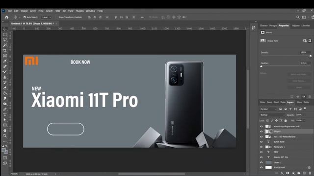Image resolution: width=314 pixels, height=176 pixels.
Task: Select the Zoom tool
Action: pyautogui.click(x=5, y=136)
